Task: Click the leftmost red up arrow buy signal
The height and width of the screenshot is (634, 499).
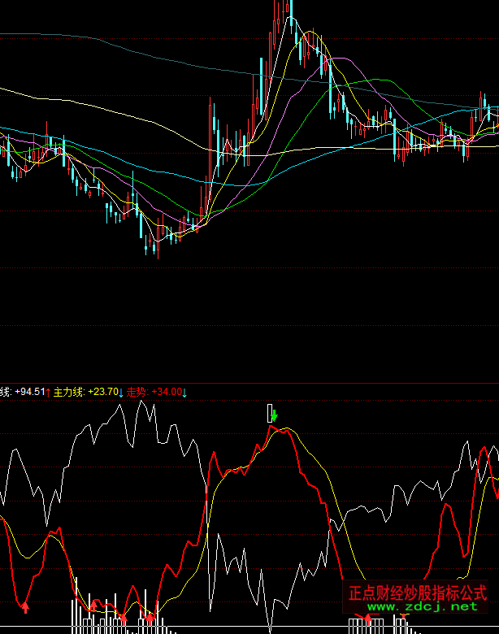Action: pyautogui.click(x=25, y=606)
